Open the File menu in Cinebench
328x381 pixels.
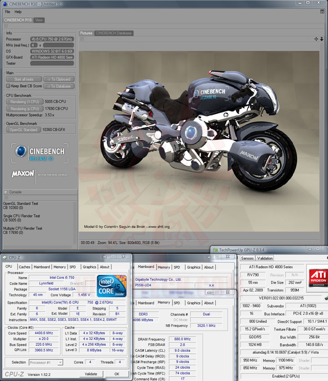(8, 12)
